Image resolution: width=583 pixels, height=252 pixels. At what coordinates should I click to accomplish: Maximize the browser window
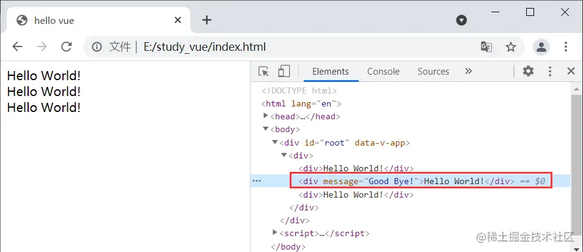click(530, 12)
